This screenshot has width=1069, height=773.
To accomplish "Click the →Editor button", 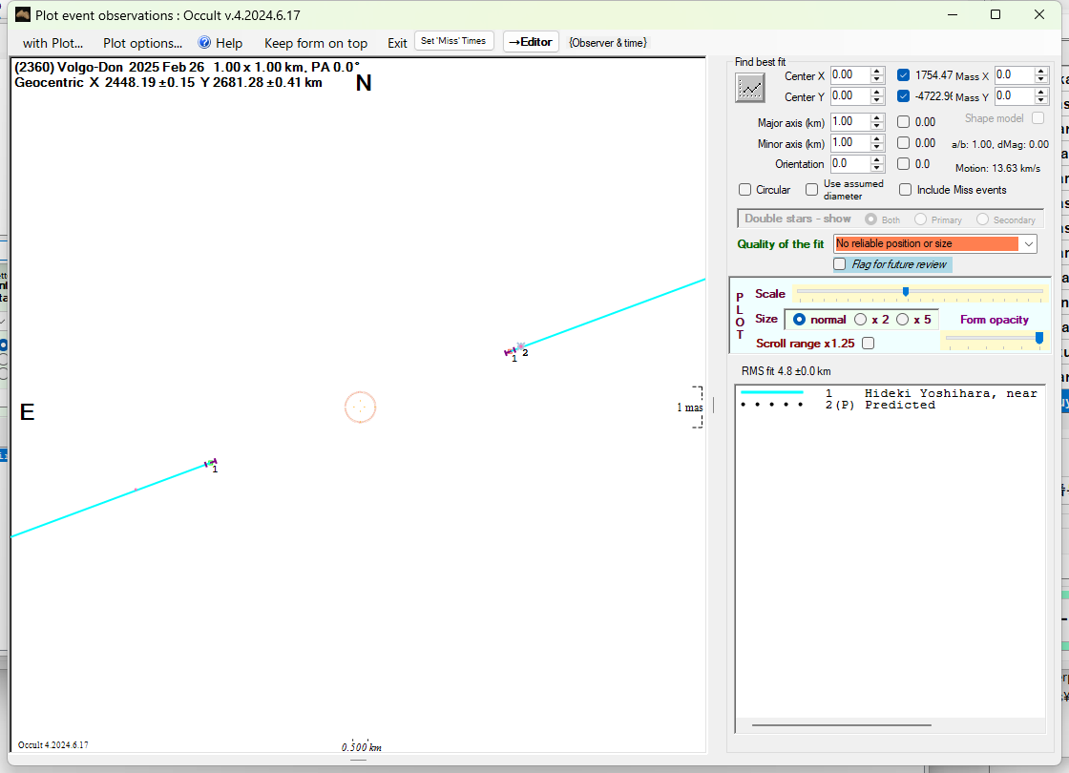I will [530, 42].
